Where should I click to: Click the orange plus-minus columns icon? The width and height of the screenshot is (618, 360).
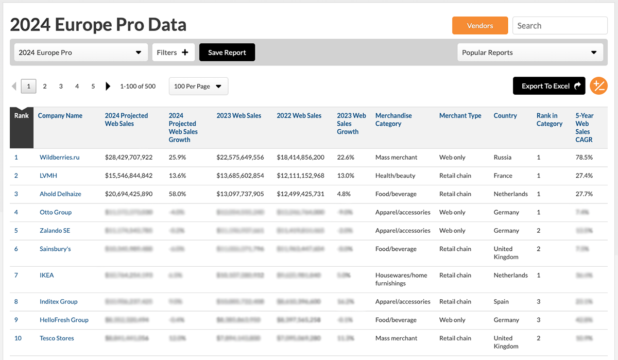point(599,86)
